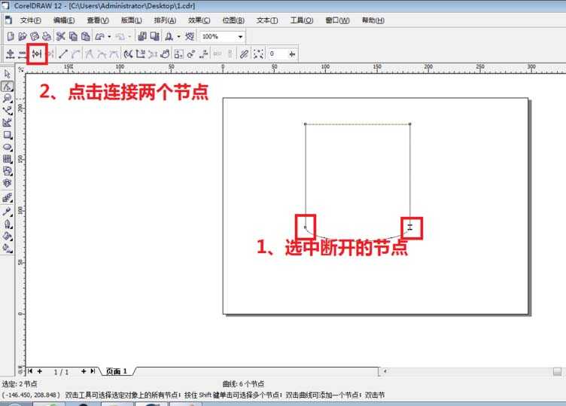Click the Add Node icon

10,53
